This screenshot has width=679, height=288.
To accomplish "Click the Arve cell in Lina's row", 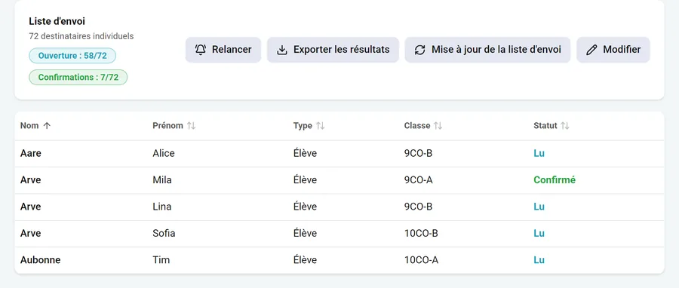I will click(31, 207).
